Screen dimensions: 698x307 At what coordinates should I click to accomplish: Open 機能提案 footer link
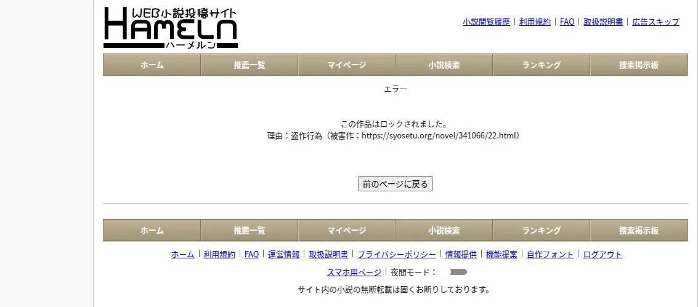501,255
